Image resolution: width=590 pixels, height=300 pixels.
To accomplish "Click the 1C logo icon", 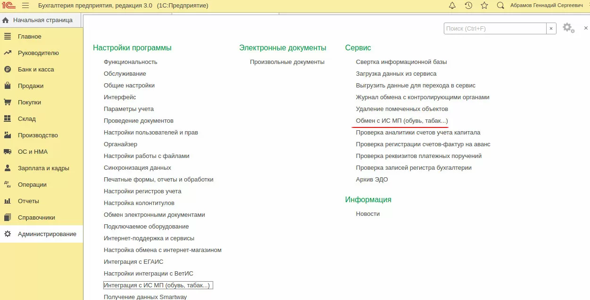I will [9, 6].
